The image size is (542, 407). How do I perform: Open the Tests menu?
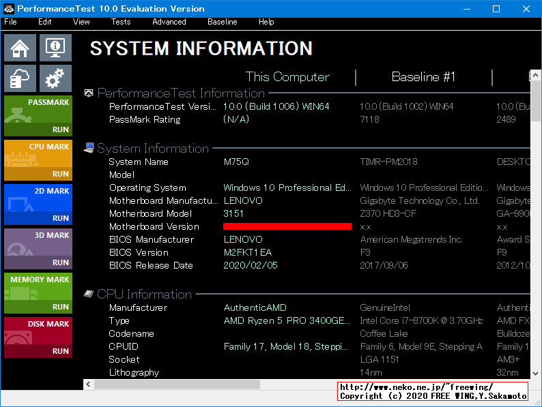coord(121,22)
